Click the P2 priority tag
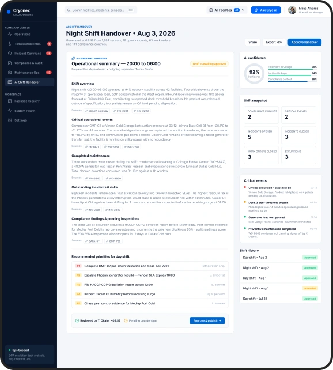 [78, 275]
